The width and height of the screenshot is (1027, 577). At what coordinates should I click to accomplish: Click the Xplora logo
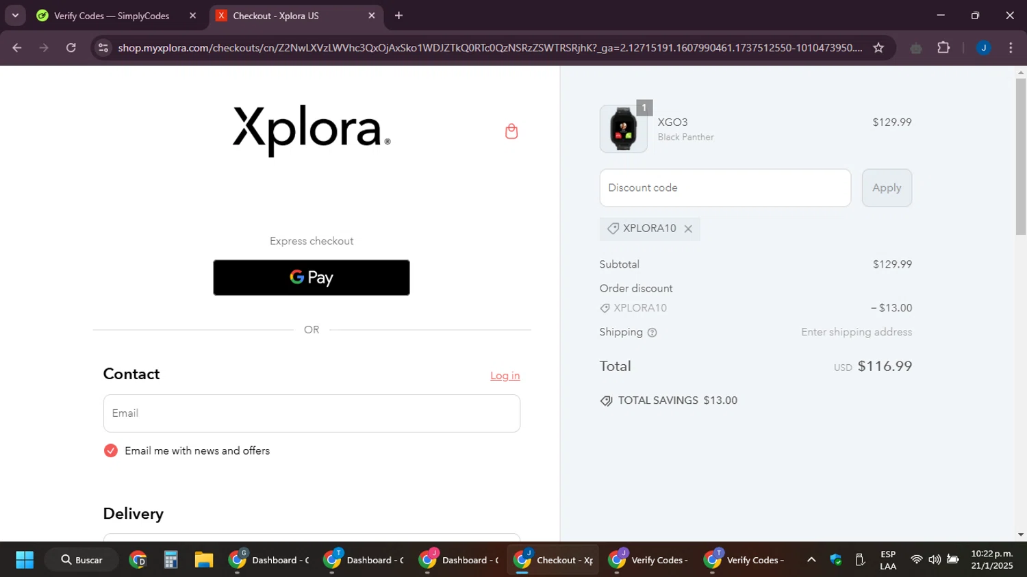pos(312,131)
